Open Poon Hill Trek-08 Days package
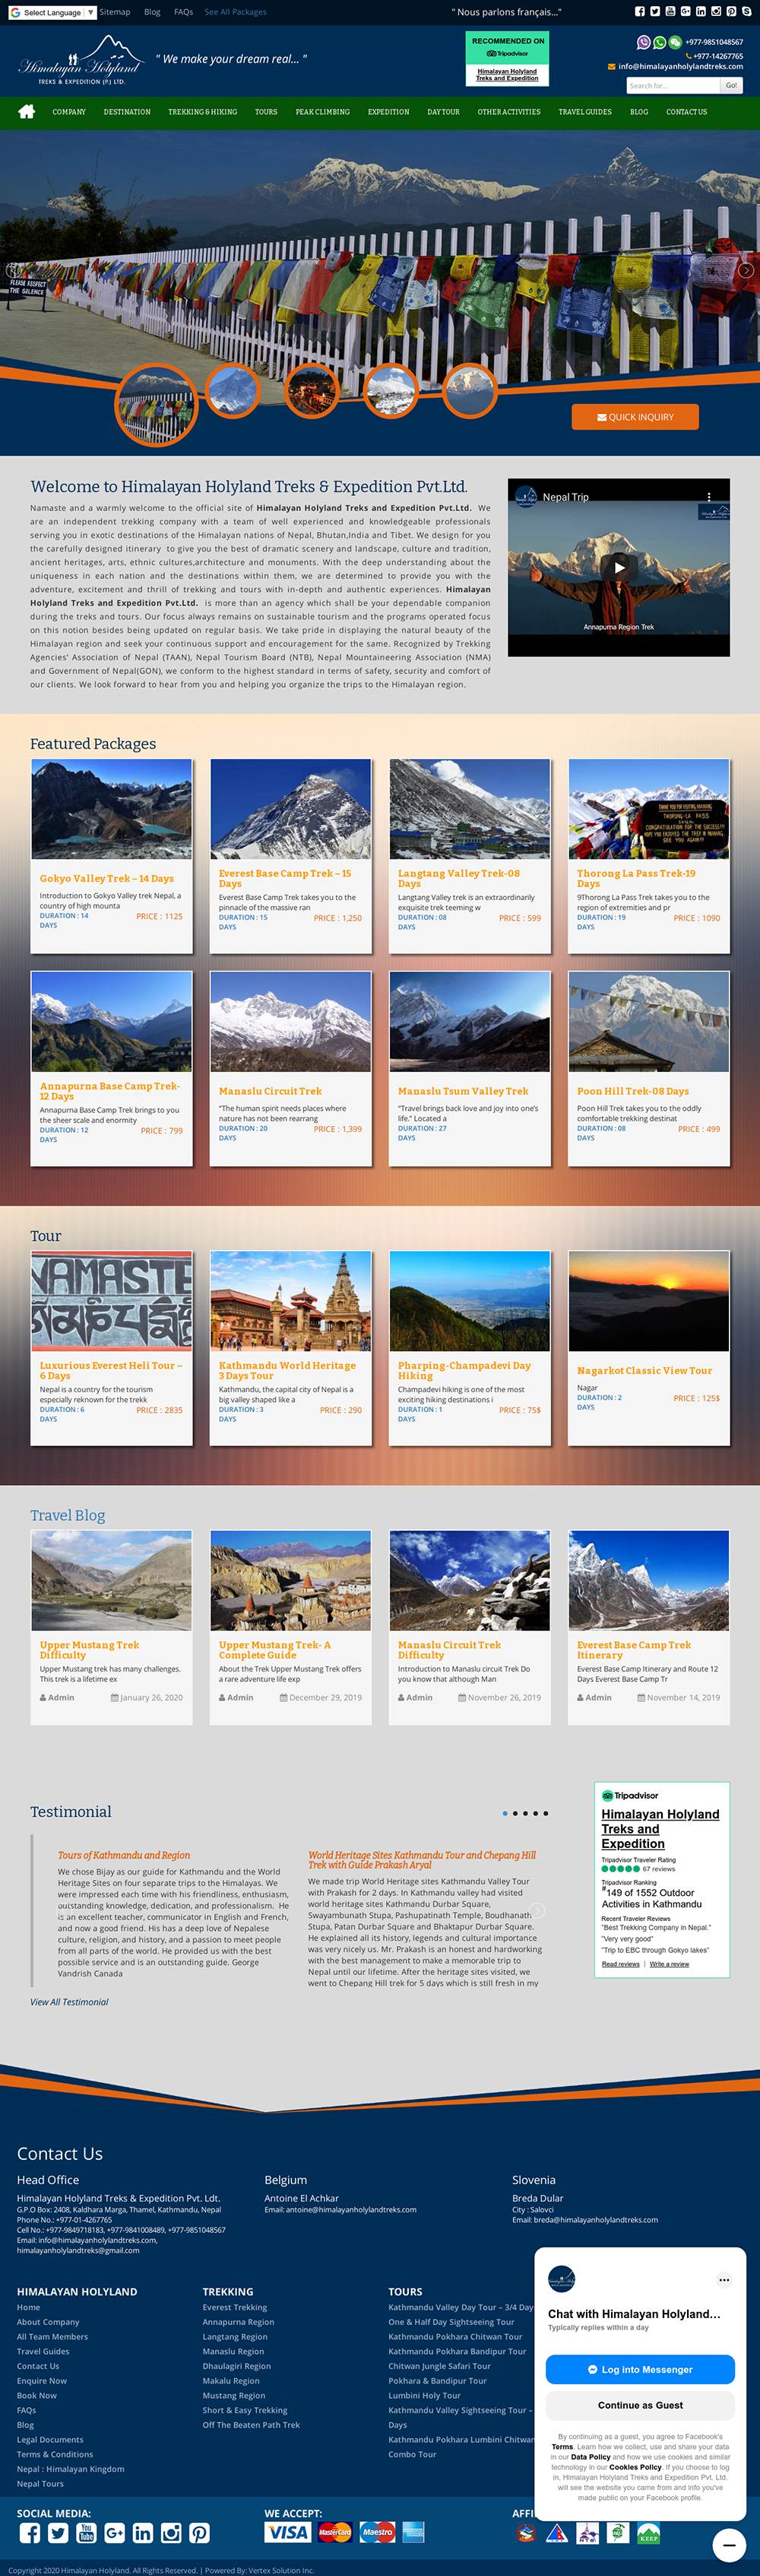This screenshot has height=2576, width=760. (x=632, y=1091)
